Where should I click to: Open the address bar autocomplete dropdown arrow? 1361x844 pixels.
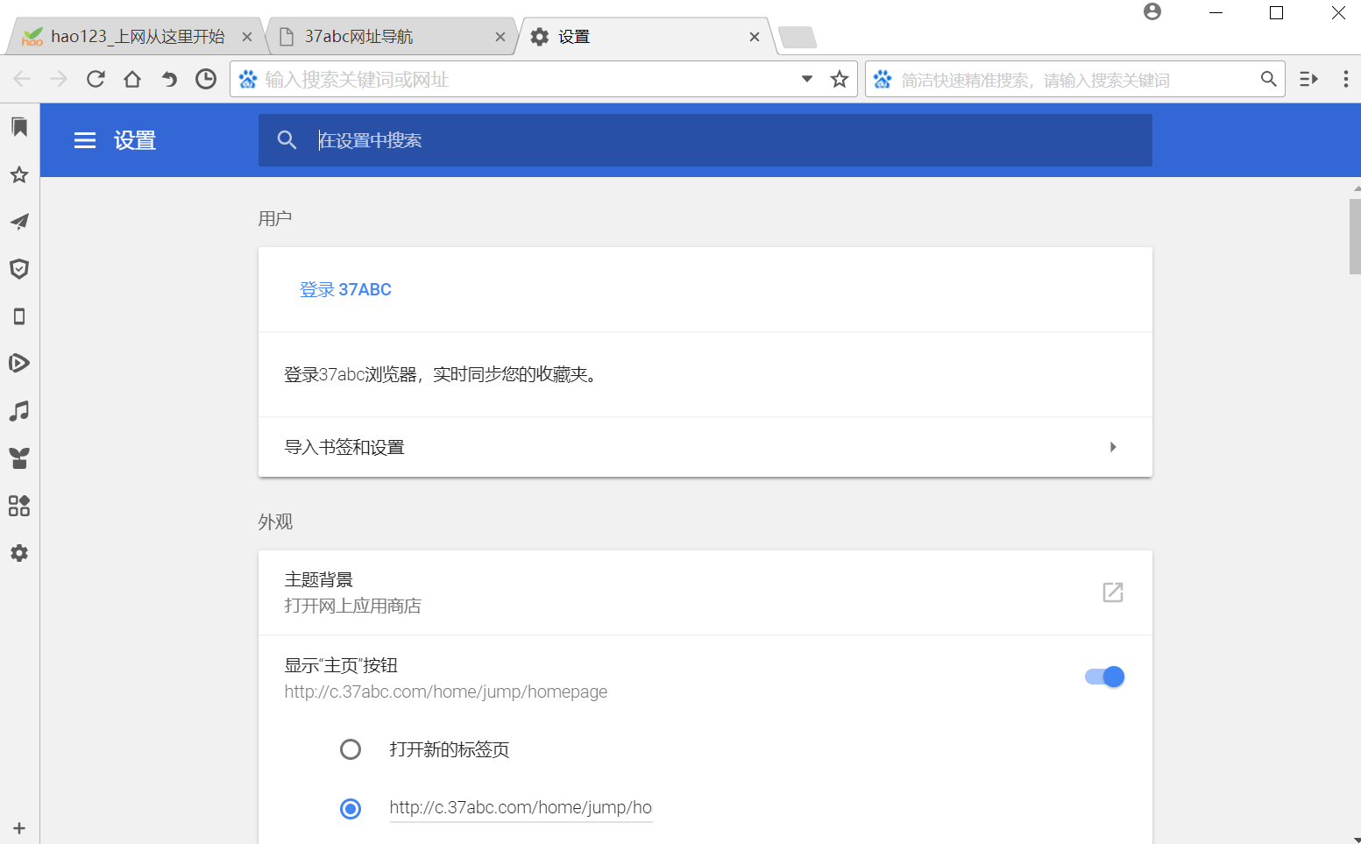806,79
